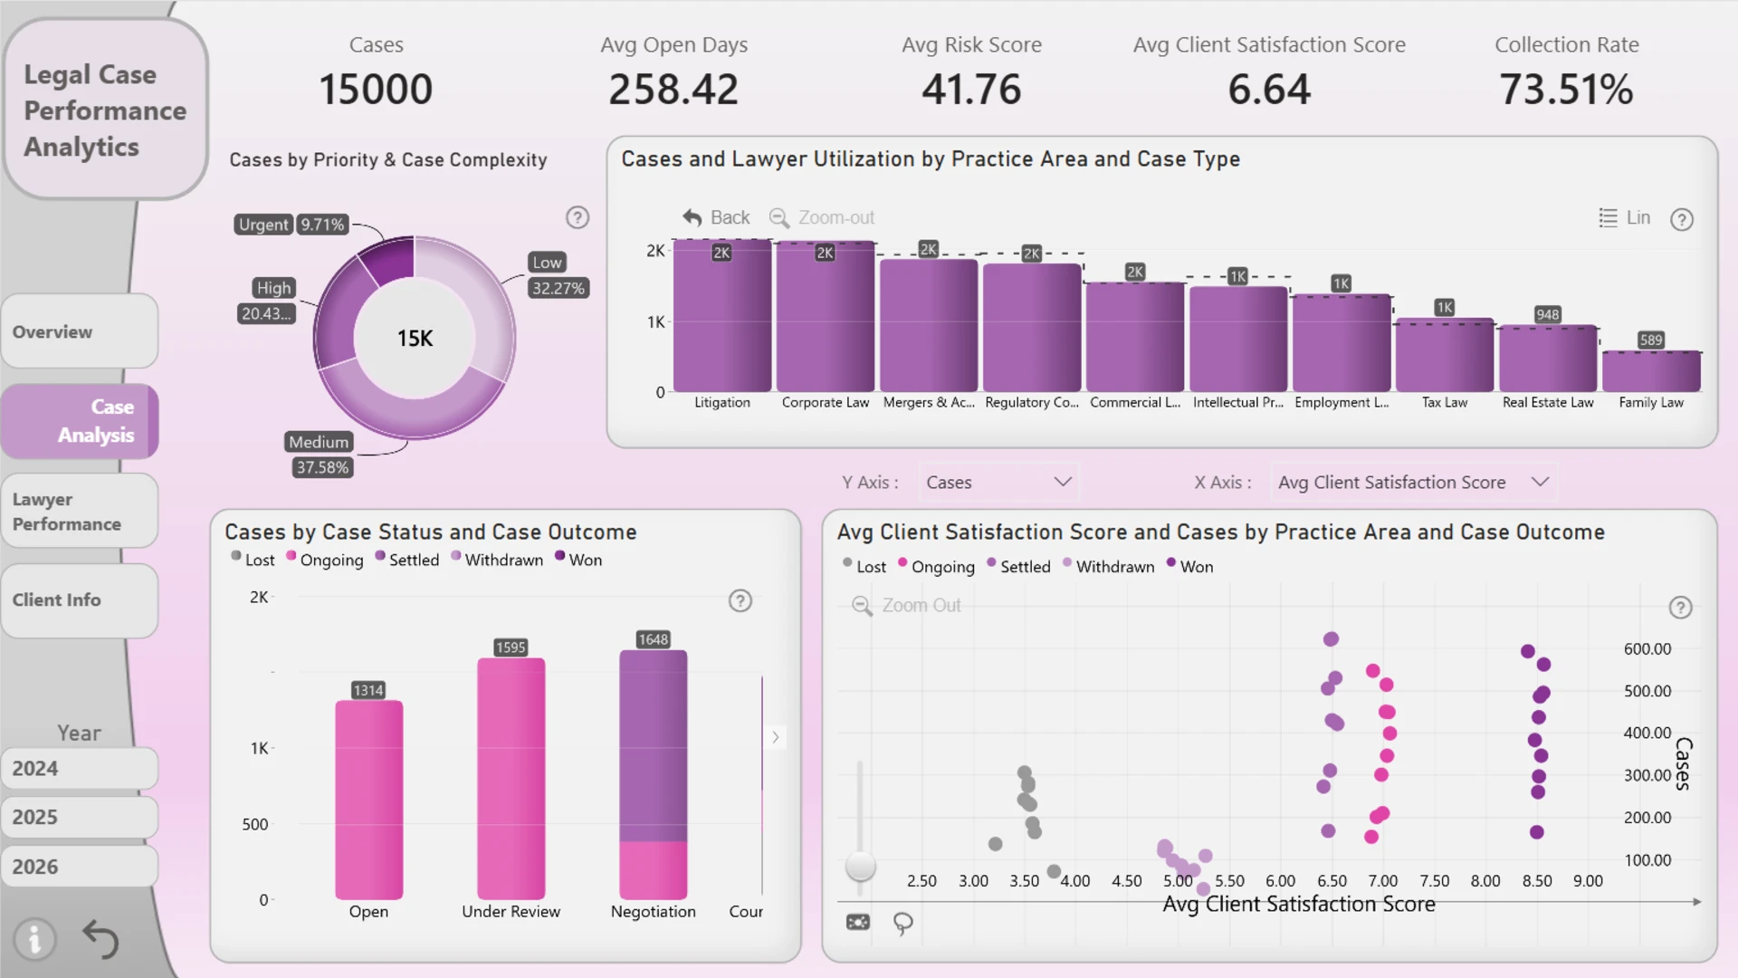The width and height of the screenshot is (1738, 978).
Task: Click the info icon in the sidebar
Action: [34, 939]
